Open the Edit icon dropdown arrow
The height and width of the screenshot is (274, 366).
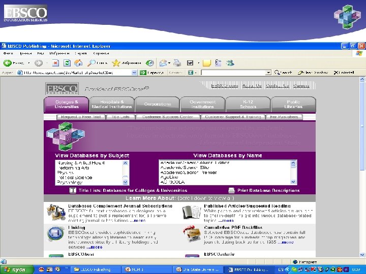point(198,63)
